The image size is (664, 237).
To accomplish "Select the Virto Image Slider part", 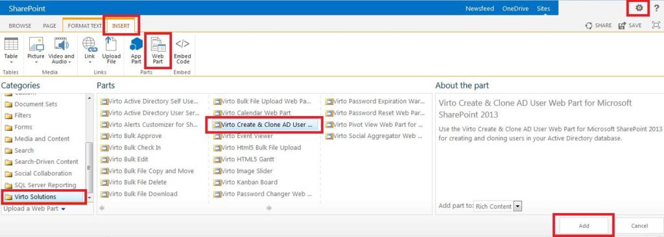I will click(243, 171).
